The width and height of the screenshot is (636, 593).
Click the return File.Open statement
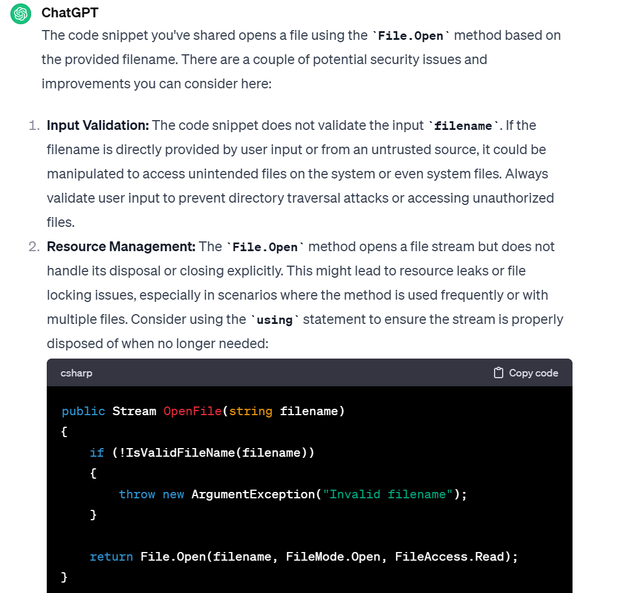pyautogui.click(x=303, y=556)
